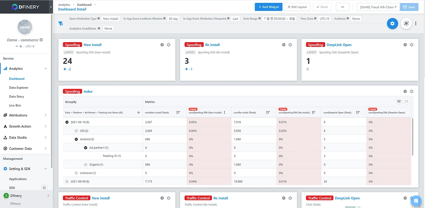Open the blue dashboard settings gear button

[392, 24]
